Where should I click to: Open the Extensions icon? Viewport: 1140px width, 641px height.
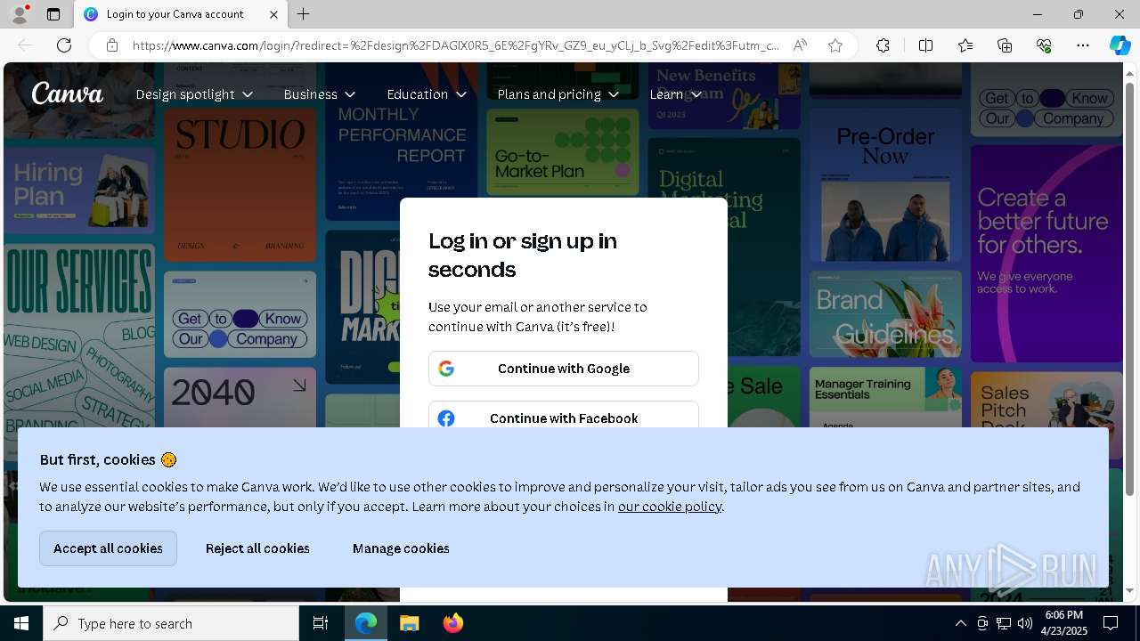coord(883,45)
